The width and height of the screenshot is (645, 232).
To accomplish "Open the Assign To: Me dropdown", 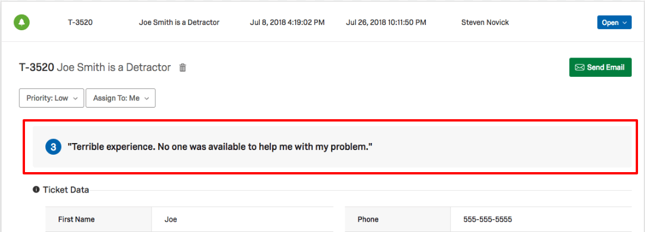I will point(120,98).
